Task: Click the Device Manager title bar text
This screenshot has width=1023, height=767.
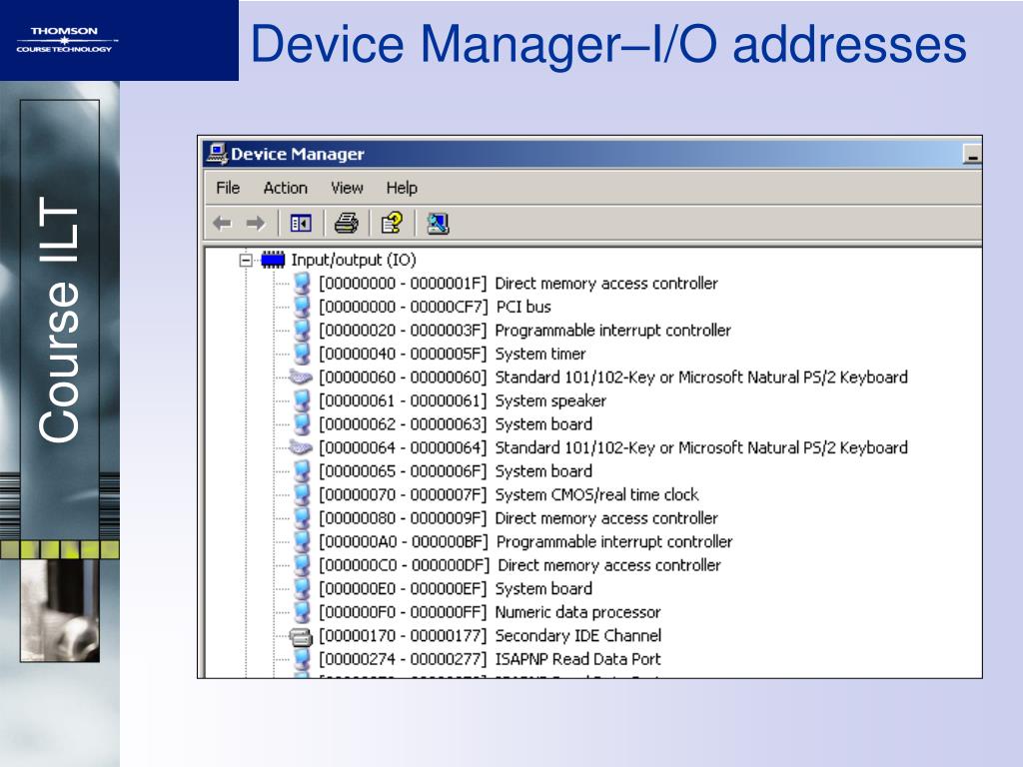Action: [298, 154]
